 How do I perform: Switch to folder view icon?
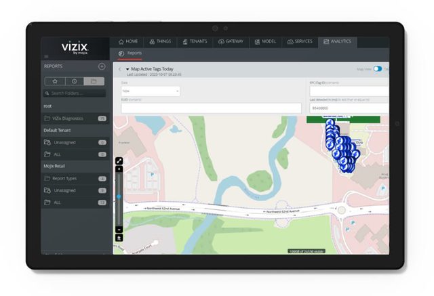(x=94, y=81)
